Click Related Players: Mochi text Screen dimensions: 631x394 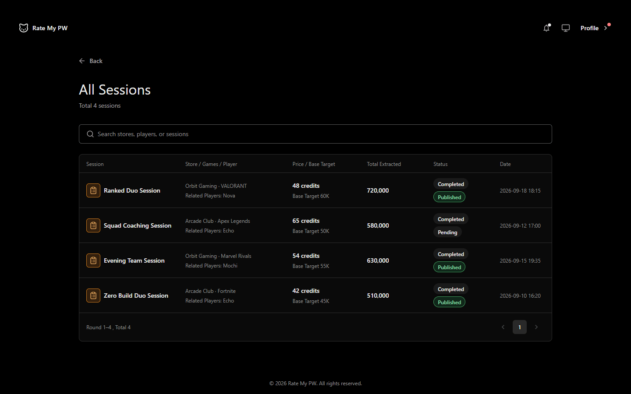211,266
